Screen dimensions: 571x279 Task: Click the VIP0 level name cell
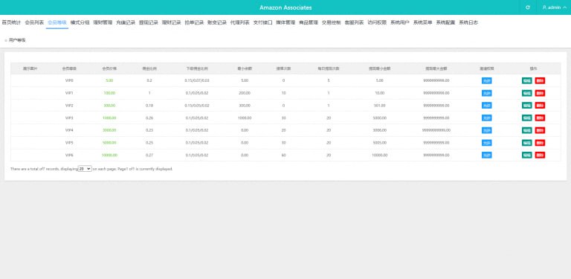point(69,80)
